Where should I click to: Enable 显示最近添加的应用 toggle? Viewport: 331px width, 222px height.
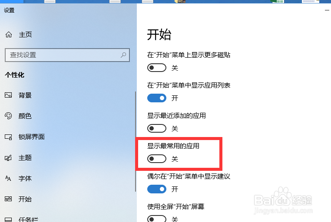(157, 128)
